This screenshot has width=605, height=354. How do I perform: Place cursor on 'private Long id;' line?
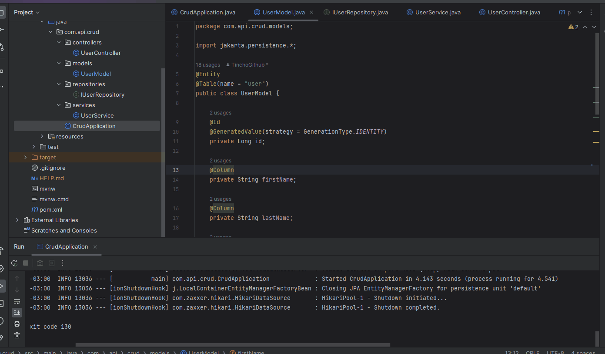[x=237, y=141]
